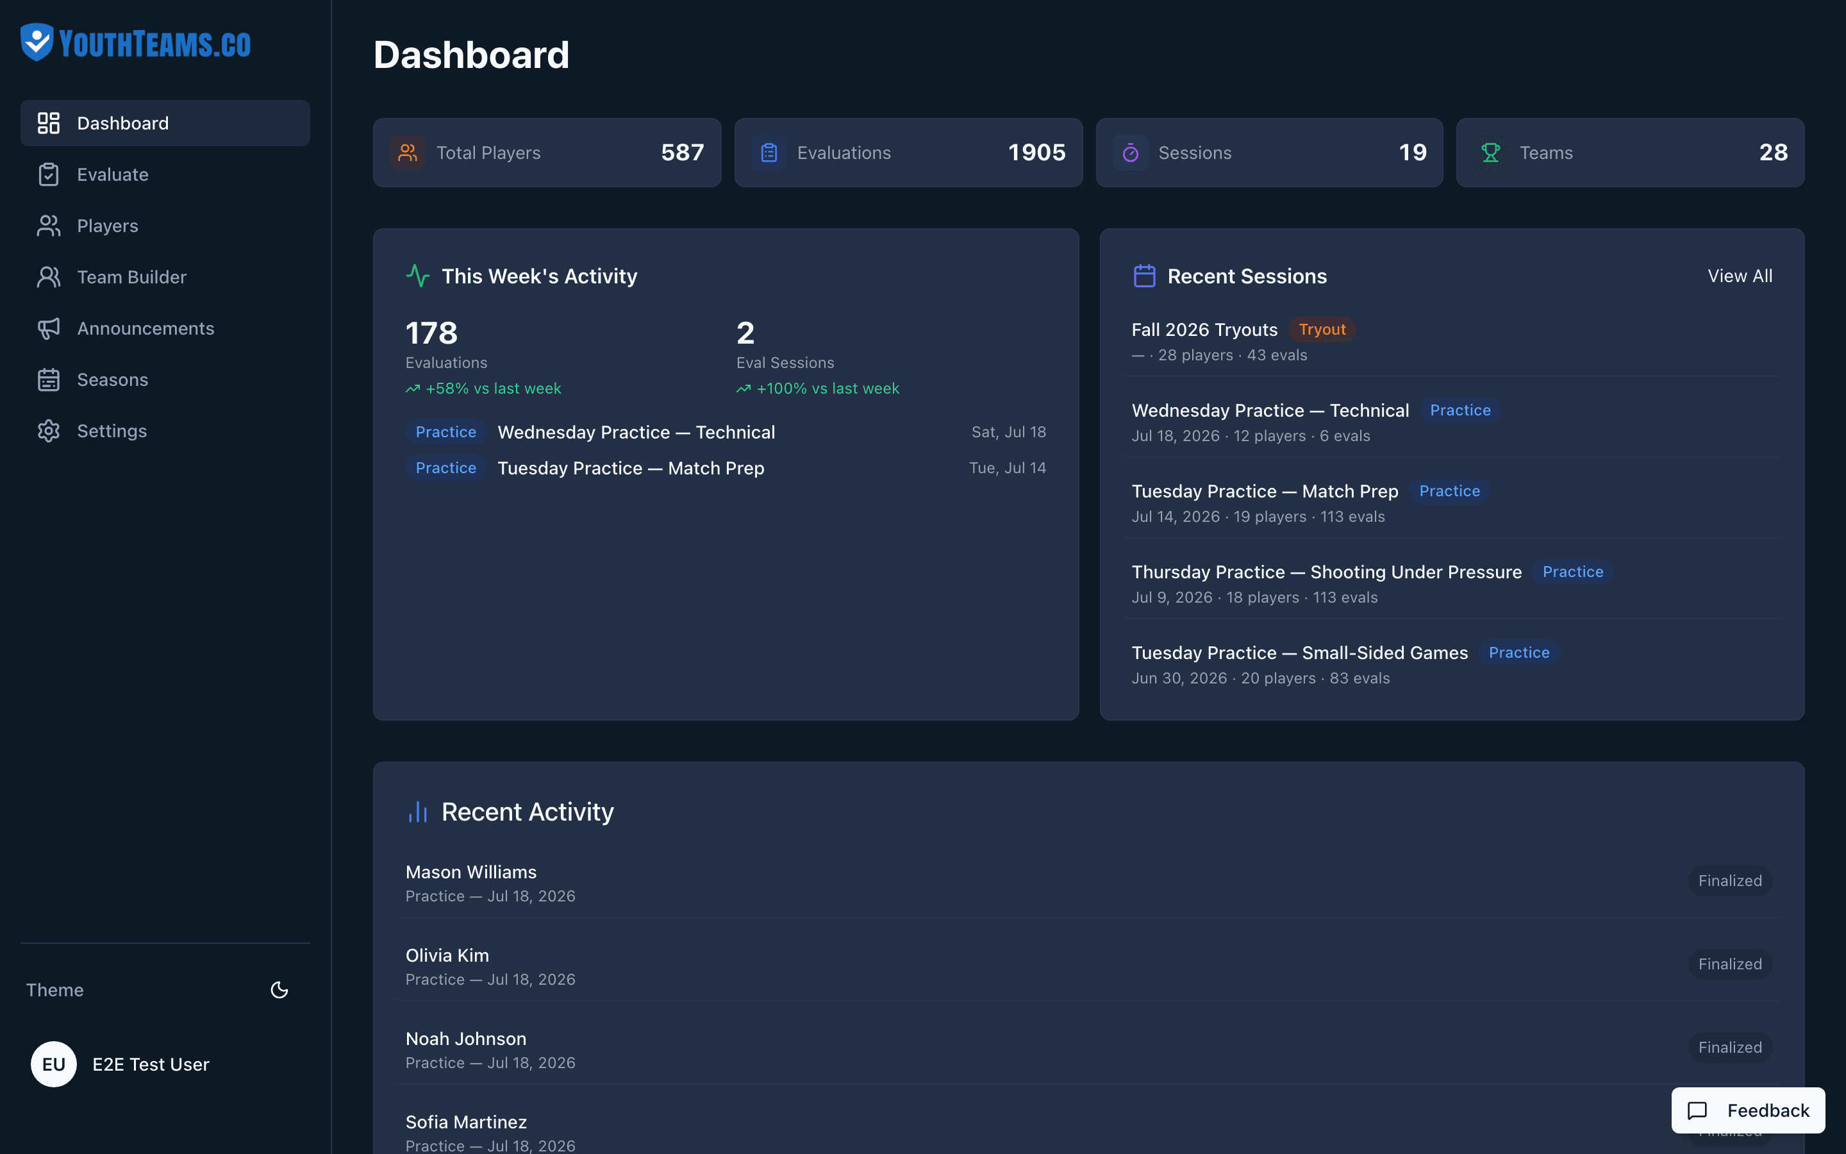
Task: Click the activity pulse icon beside This Week's Activity
Action: point(418,276)
